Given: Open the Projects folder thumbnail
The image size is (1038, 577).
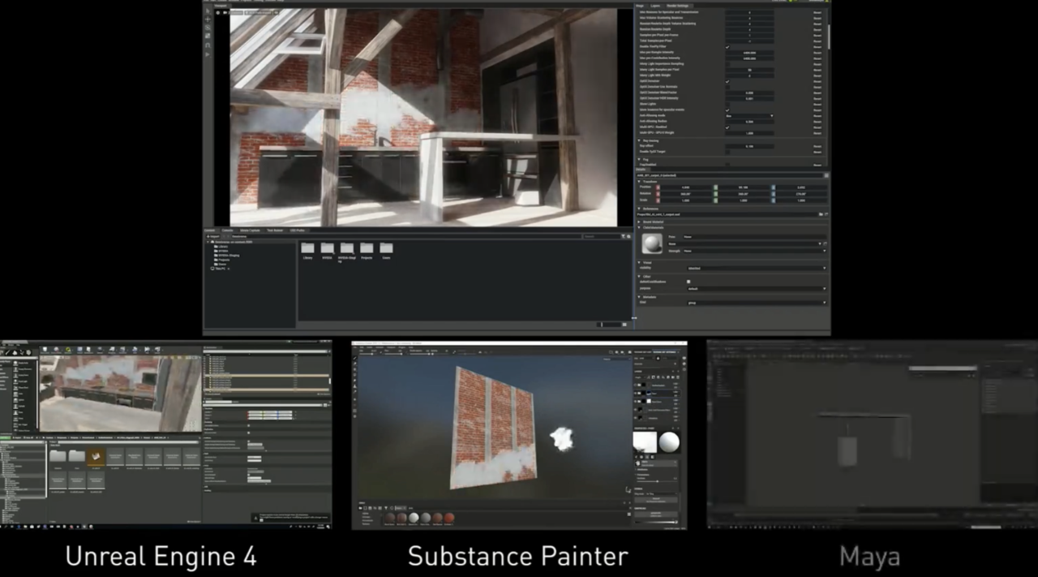Looking at the screenshot, I should click(x=367, y=248).
